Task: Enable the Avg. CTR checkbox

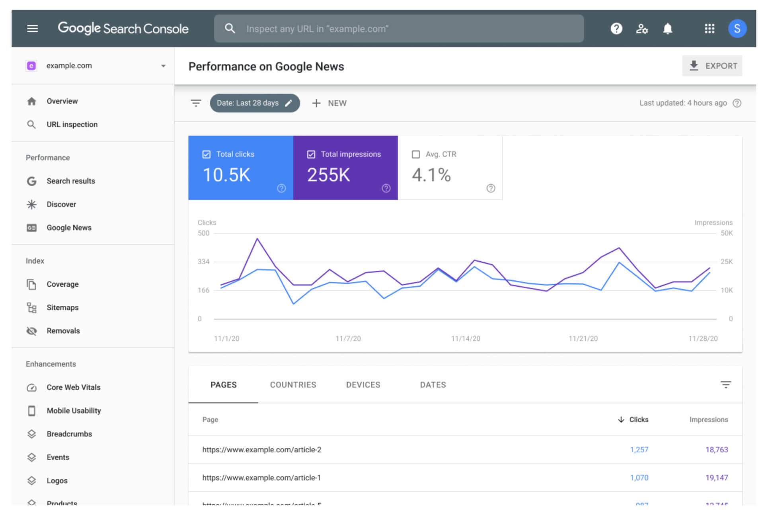Action: [x=415, y=154]
